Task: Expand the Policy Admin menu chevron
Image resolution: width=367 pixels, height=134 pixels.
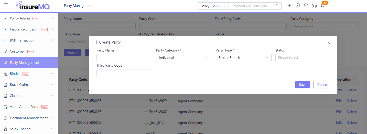Action: 52,18
